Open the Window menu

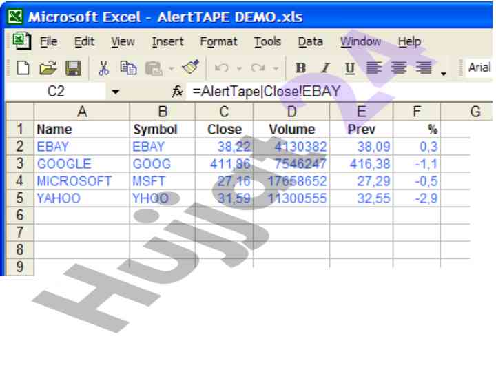(360, 41)
